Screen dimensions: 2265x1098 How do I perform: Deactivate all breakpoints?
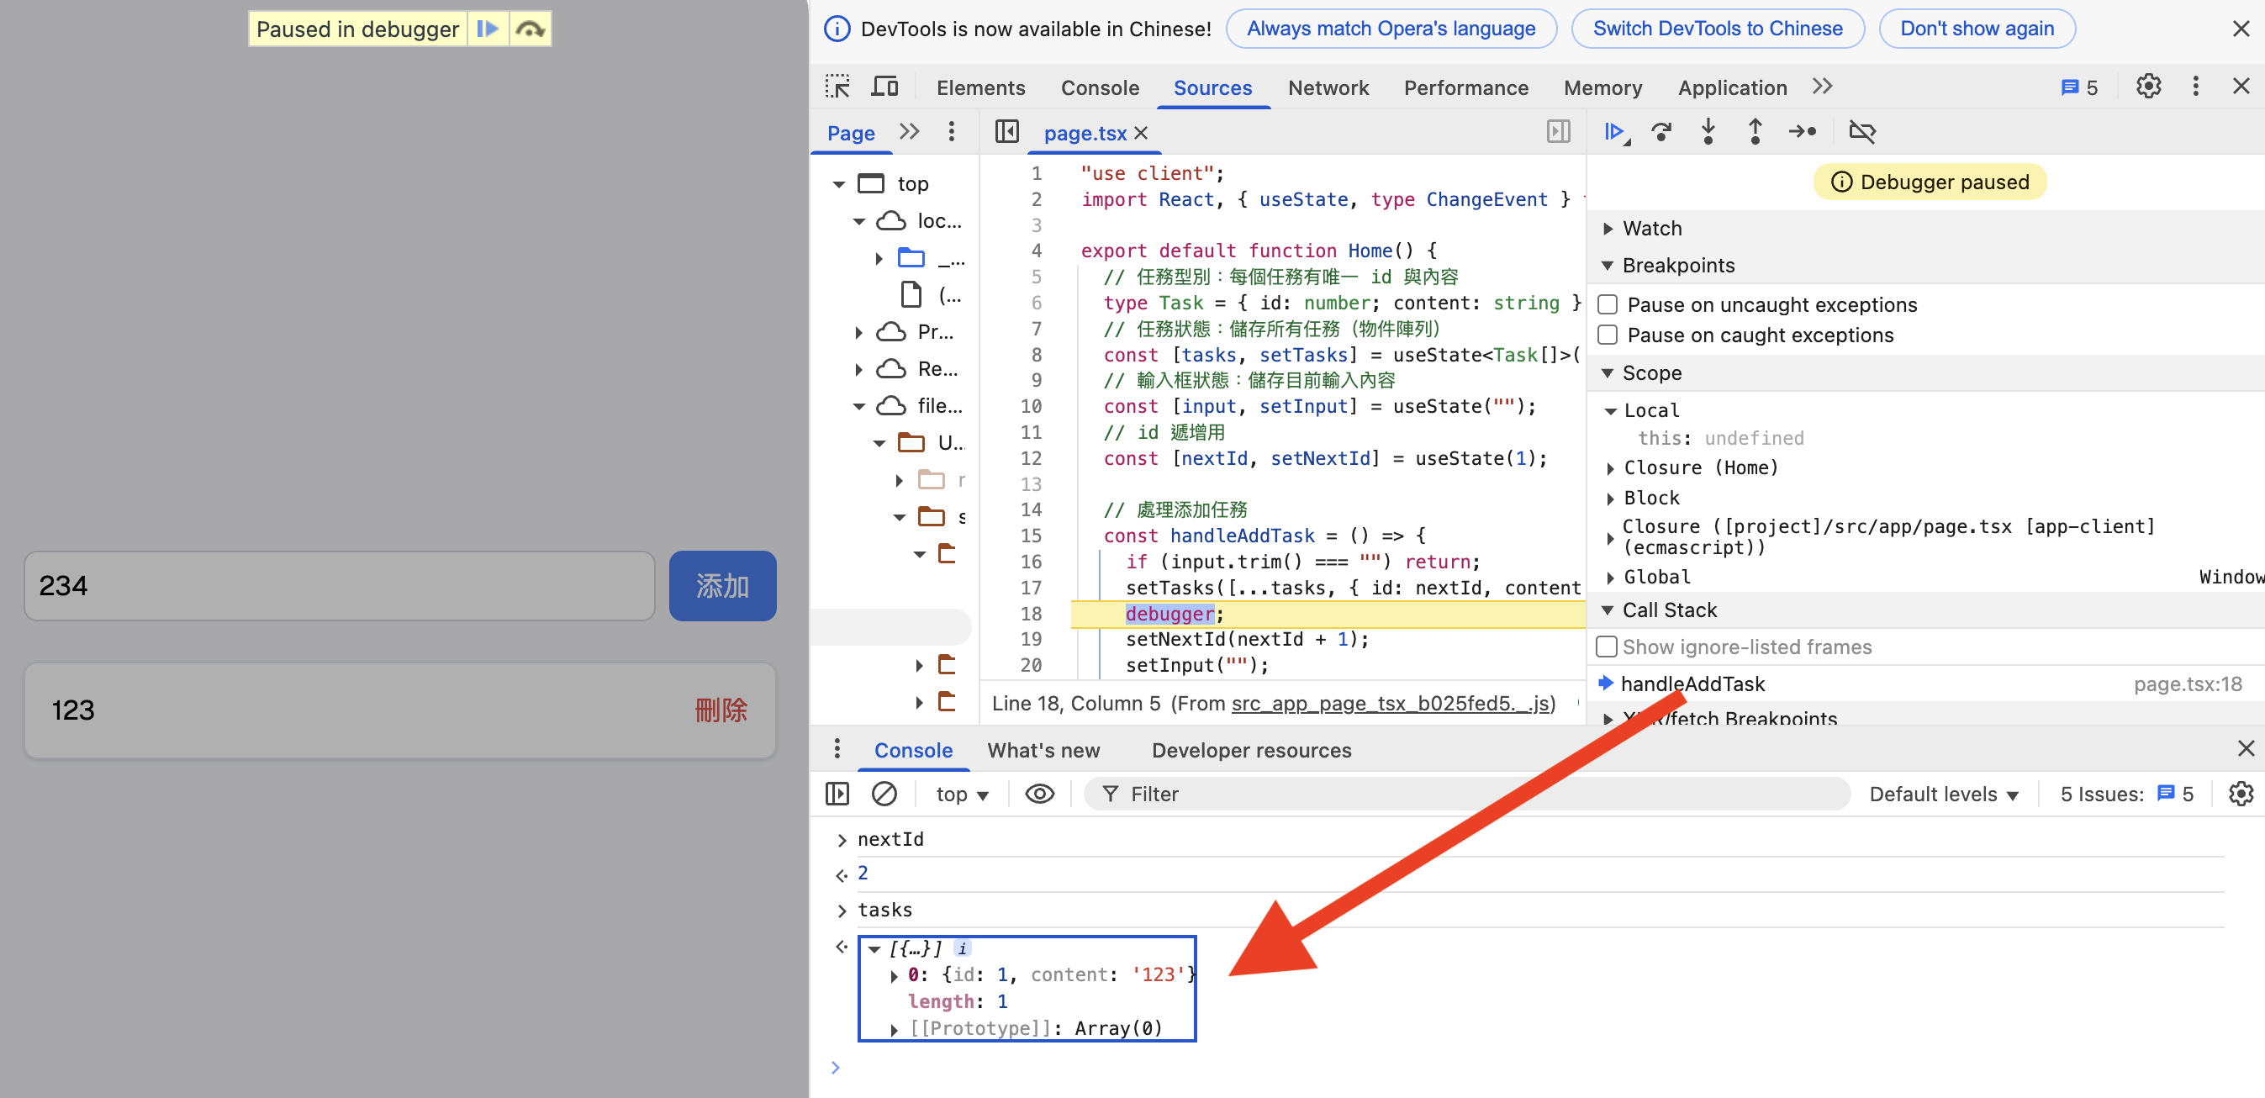point(1862,132)
